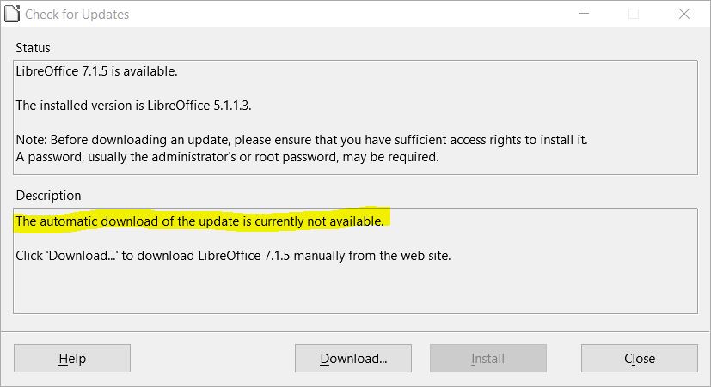Dismiss the dialog with the Close button
Image resolution: width=711 pixels, height=387 pixels.
pyautogui.click(x=639, y=359)
